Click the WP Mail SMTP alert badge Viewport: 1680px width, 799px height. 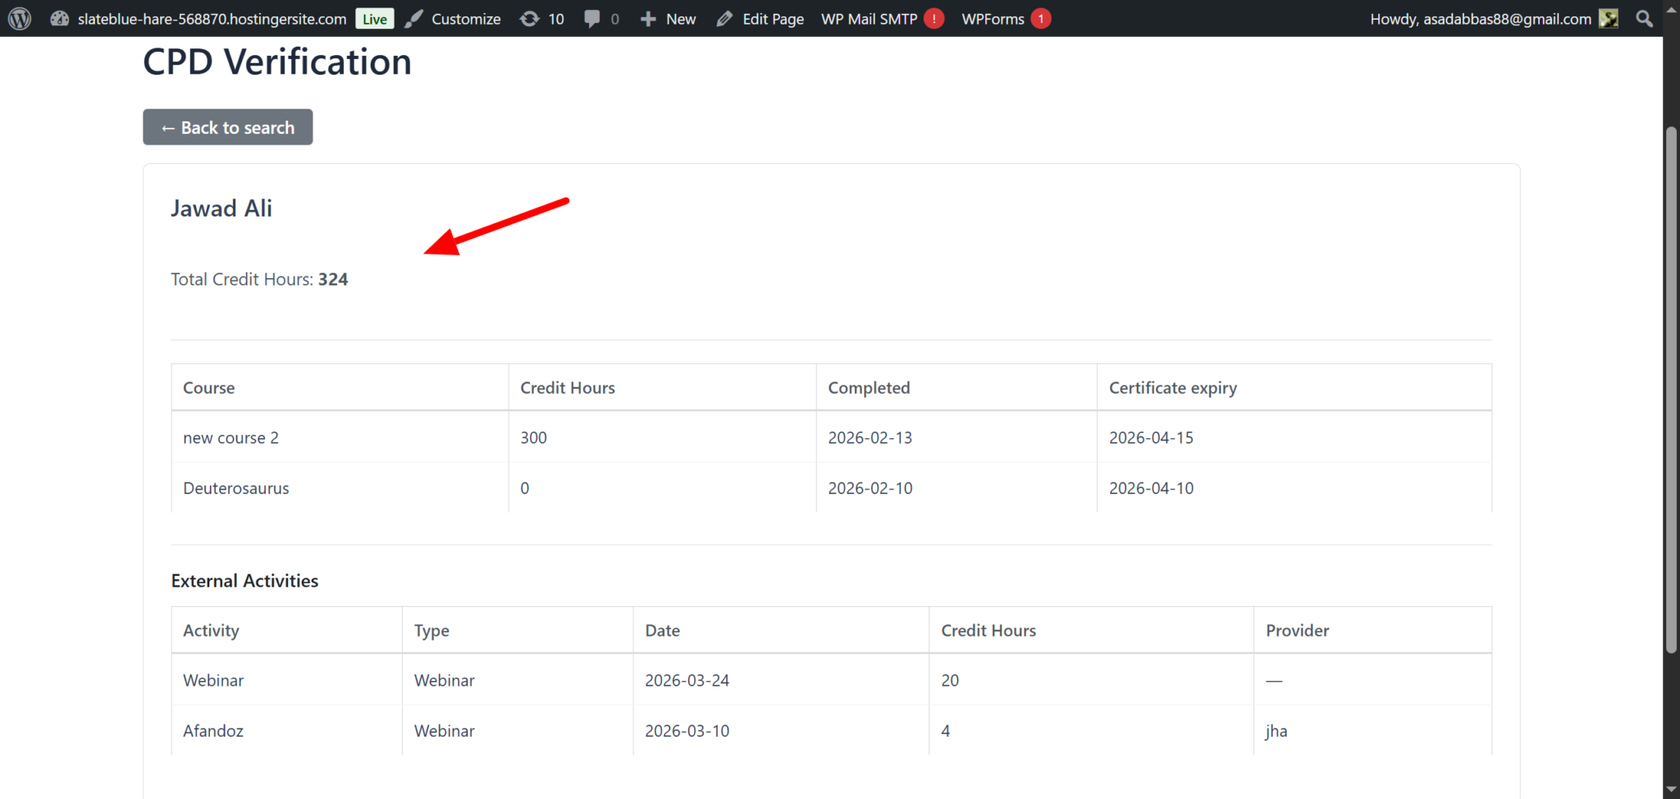[934, 18]
